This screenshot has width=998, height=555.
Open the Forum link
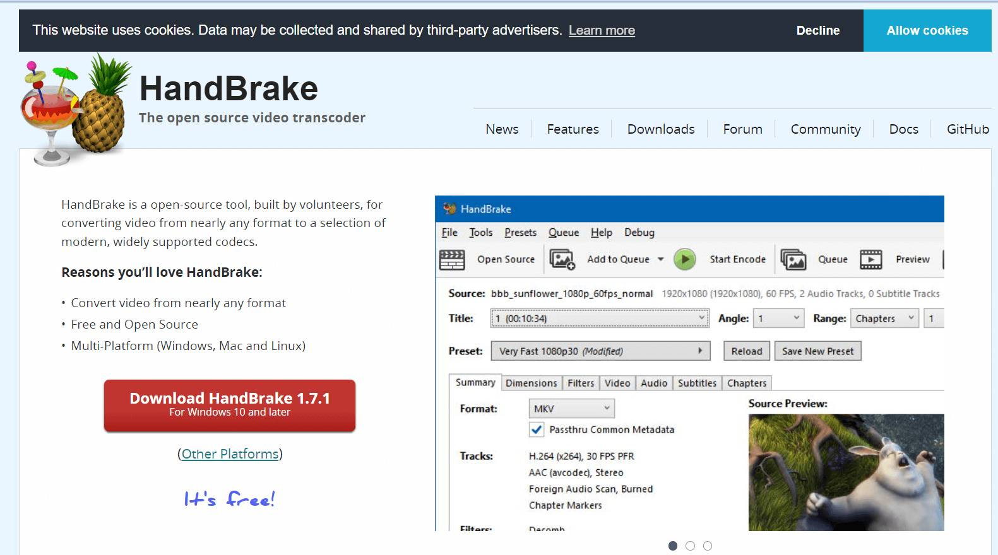tap(742, 129)
